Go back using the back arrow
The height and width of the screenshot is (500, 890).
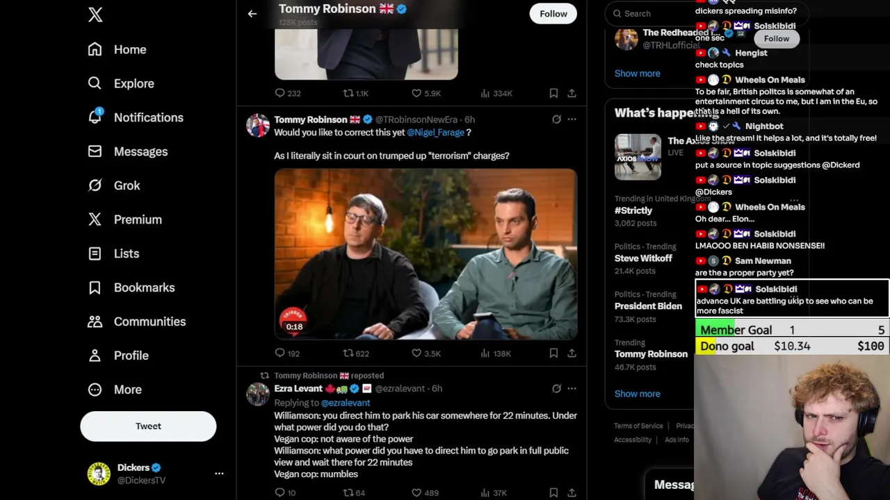(x=252, y=14)
